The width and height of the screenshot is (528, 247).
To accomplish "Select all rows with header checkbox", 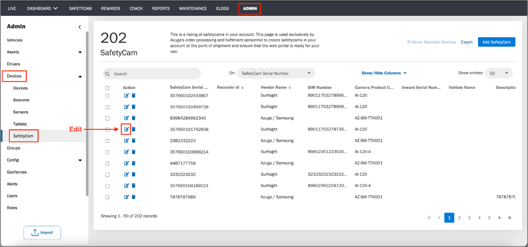I will click(107, 88).
